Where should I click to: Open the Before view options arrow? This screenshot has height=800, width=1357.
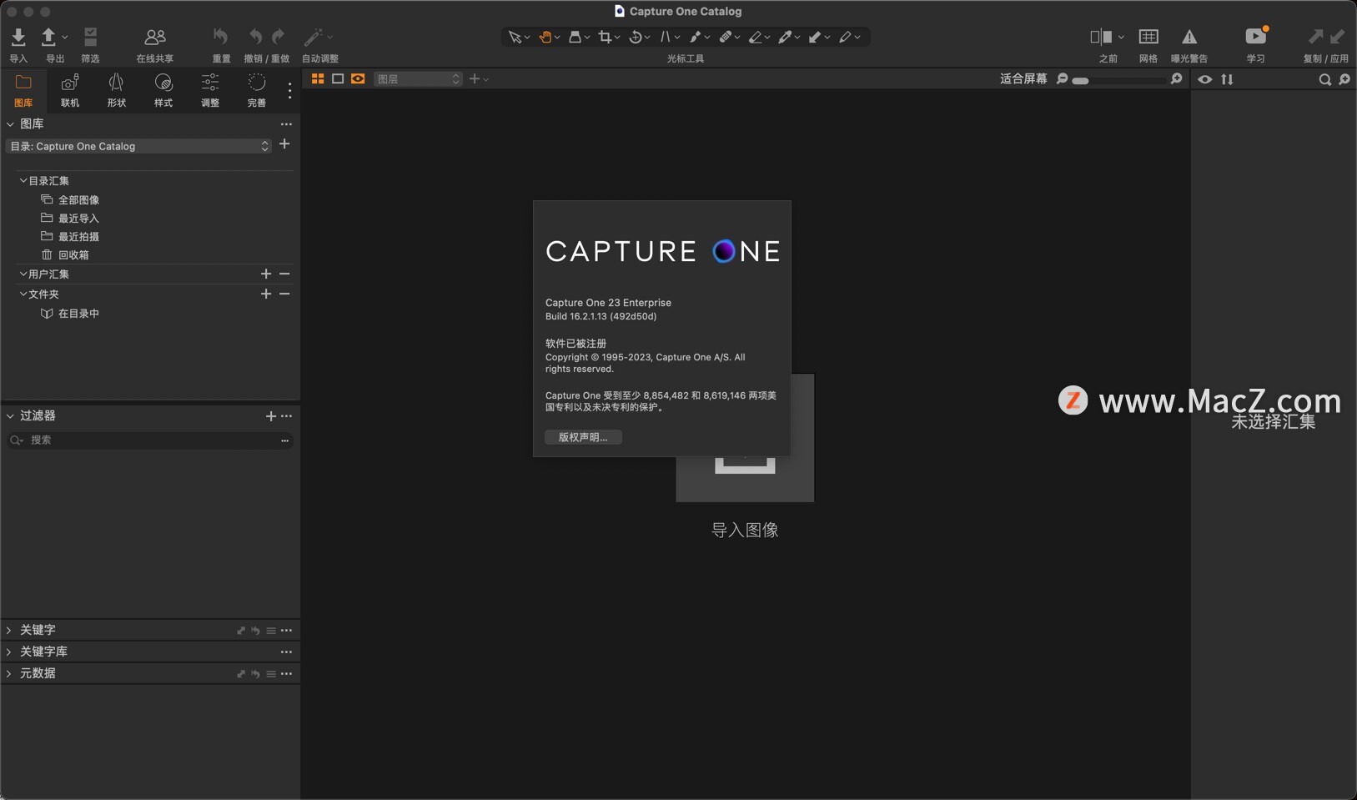click(1121, 37)
